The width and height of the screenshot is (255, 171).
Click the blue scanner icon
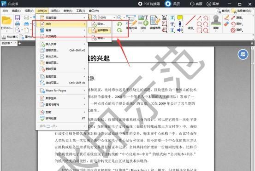[x=26, y=24]
